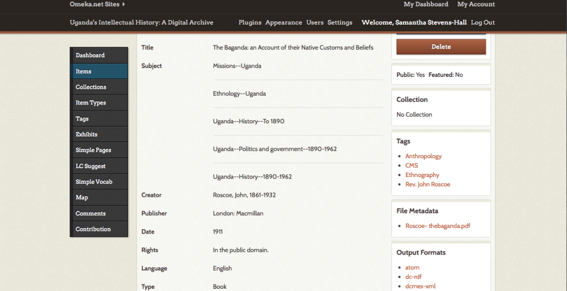The height and width of the screenshot is (291, 567).
Task: Open the Omeka.net Sites dropdown
Action: click(x=97, y=4)
